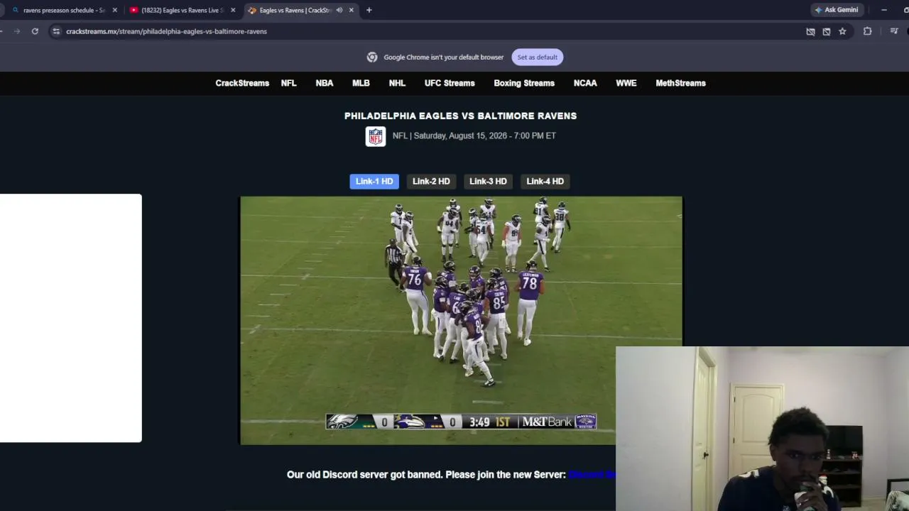Click the "Our old Discord server got banned" message
This screenshot has width=909, height=511.
426,475
